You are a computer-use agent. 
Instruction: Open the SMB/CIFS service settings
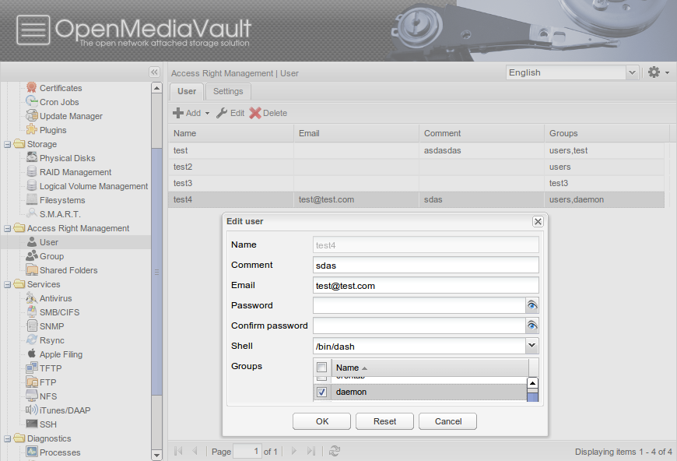(58, 312)
